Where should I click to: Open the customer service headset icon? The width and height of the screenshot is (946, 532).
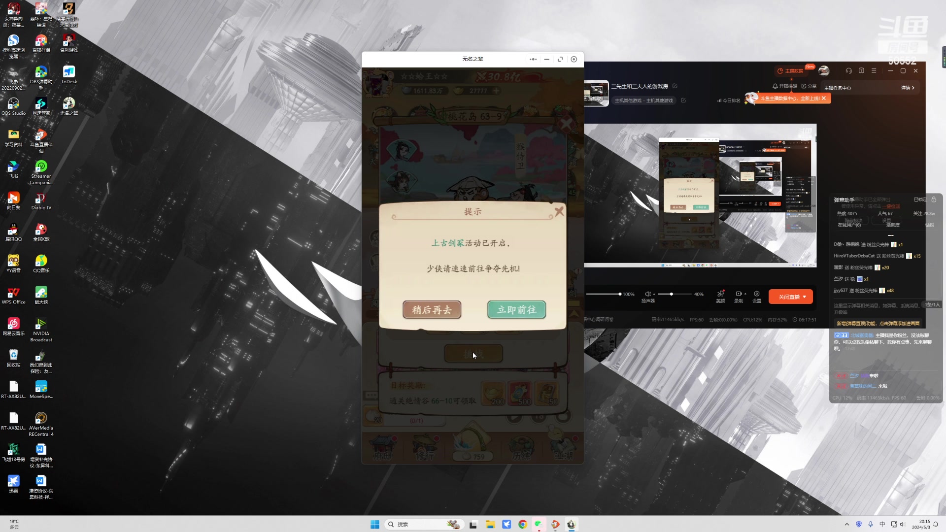(x=848, y=71)
